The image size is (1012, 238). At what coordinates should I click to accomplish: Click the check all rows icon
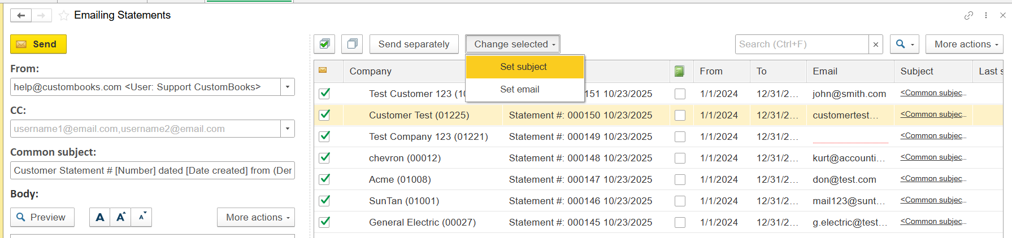point(324,44)
